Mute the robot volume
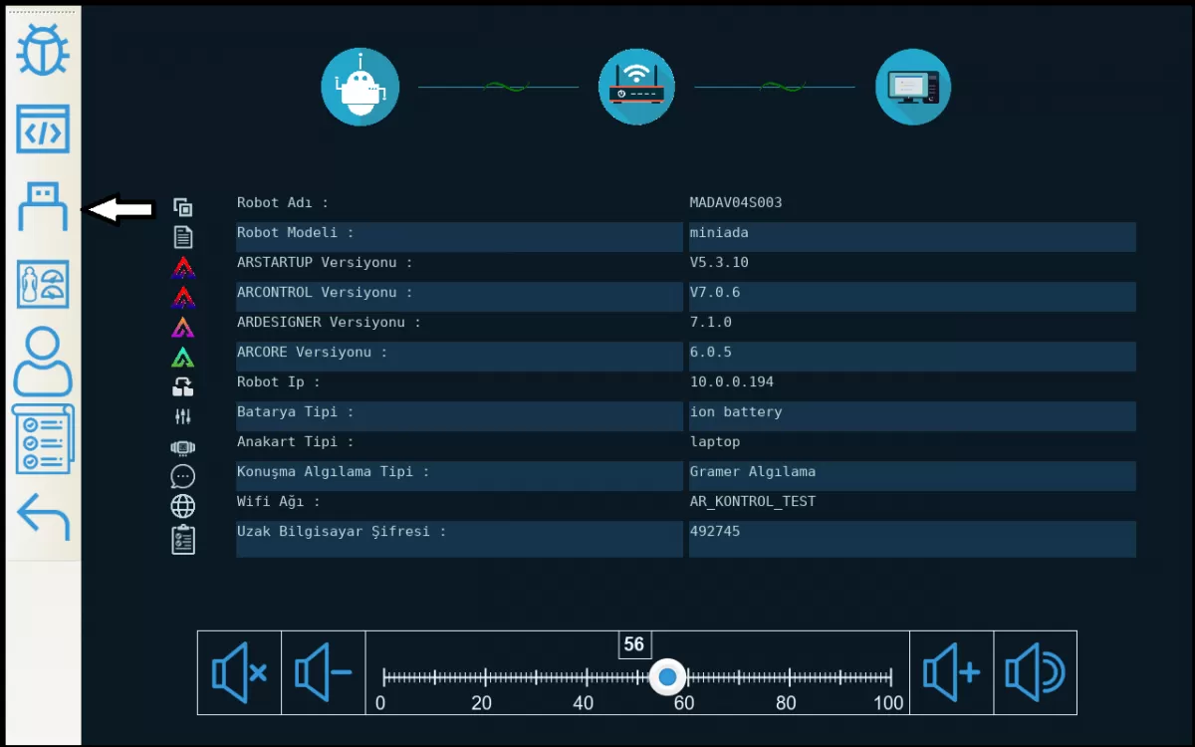Screen dimensions: 1195x747 tap(239, 673)
